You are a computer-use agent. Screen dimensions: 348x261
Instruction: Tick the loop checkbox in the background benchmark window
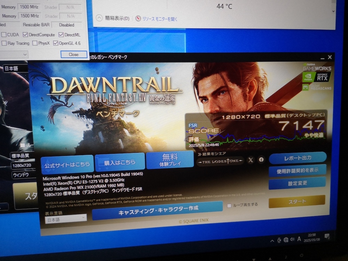pyautogui.click(x=23, y=145)
